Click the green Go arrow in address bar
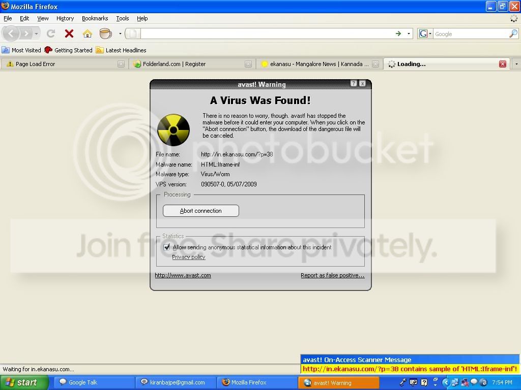Image resolution: width=521 pixels, height=390 pixels. [x=398, y=34]
